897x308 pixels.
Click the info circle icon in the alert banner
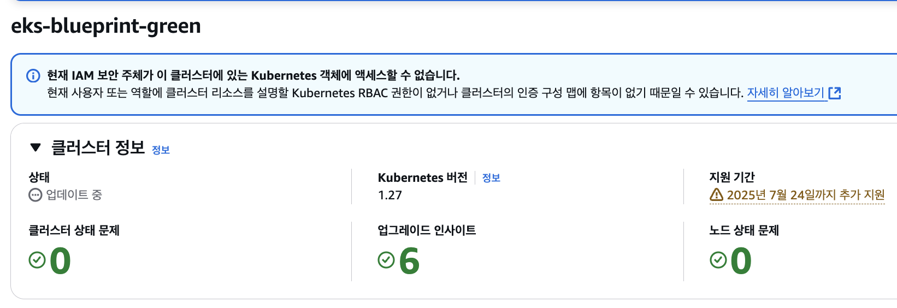point(33,75)
